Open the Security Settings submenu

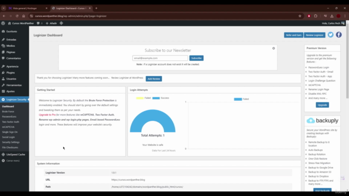pyautogui.click(x=11, y=142)
